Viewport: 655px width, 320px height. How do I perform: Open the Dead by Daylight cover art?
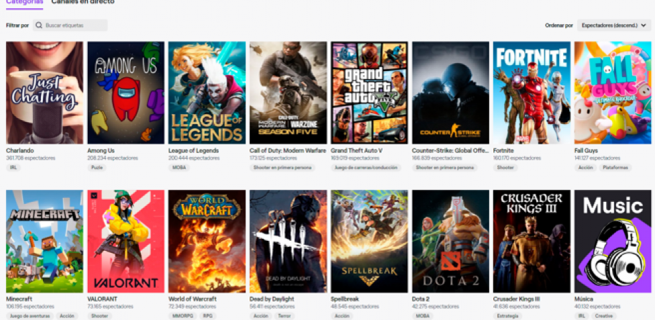click(288, 242)
